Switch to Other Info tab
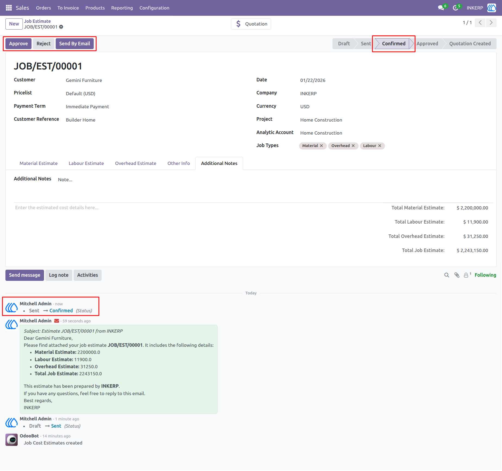The image size is (502, 471). coord(178,163)
